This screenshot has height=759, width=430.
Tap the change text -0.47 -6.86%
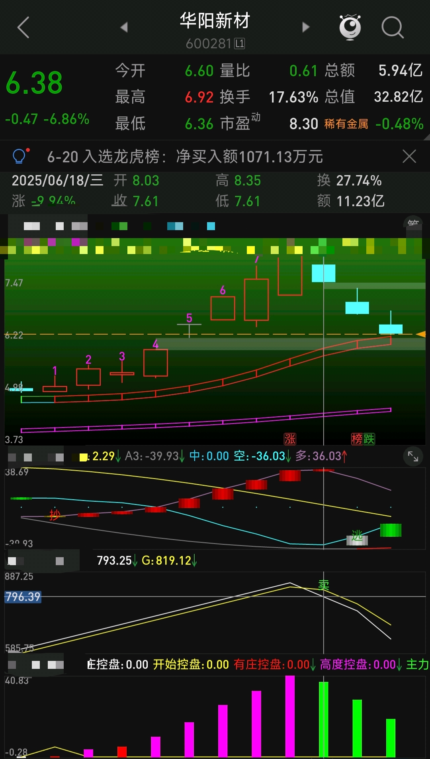tap(47, 119)
